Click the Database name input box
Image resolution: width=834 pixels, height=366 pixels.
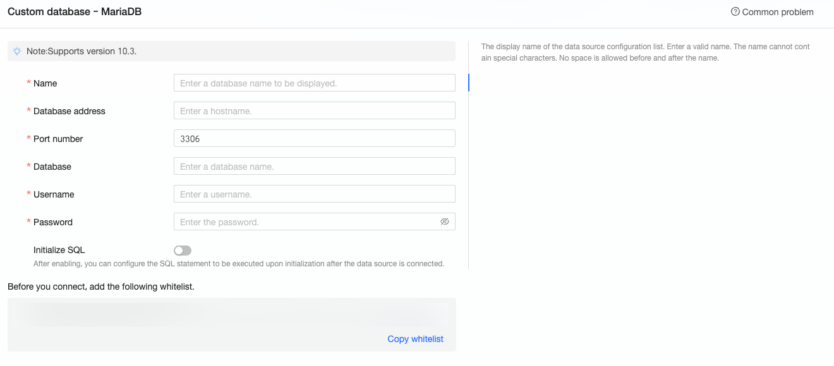pyautogui.click(x=314, y=166)
